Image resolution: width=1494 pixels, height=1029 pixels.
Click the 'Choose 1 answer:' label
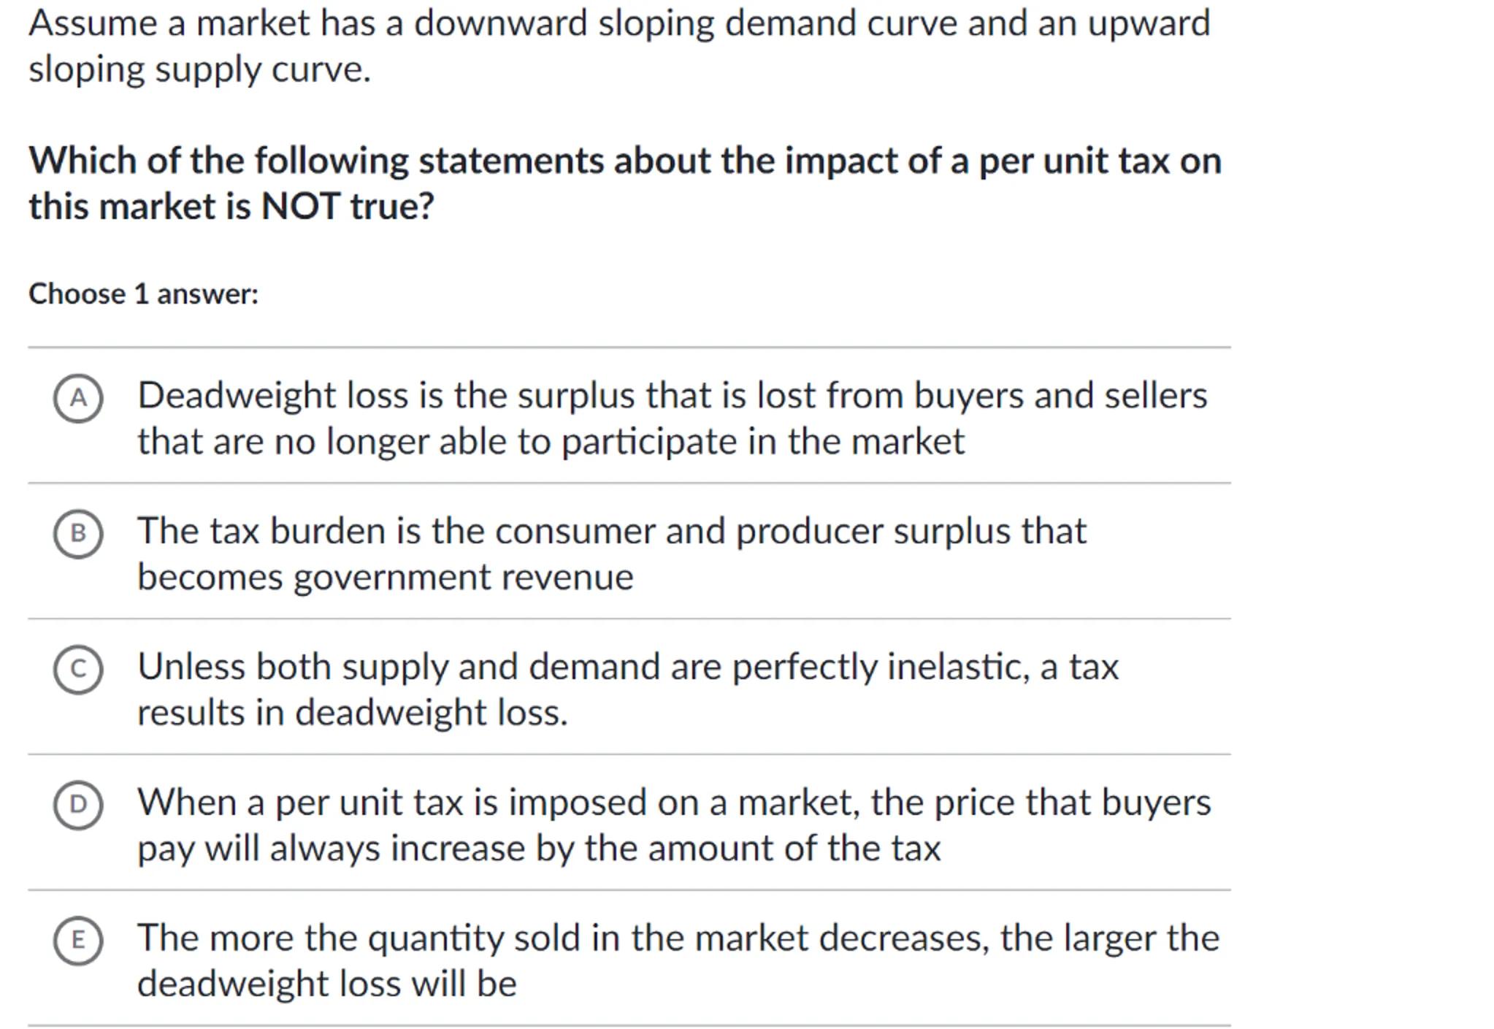[x=144, y=294]
